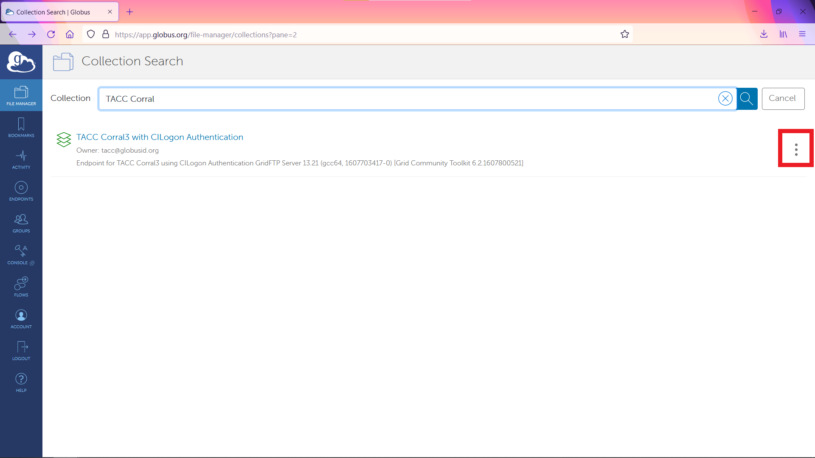
Task: Click the Logout sidebar icon
Action: tap(21, 350)
